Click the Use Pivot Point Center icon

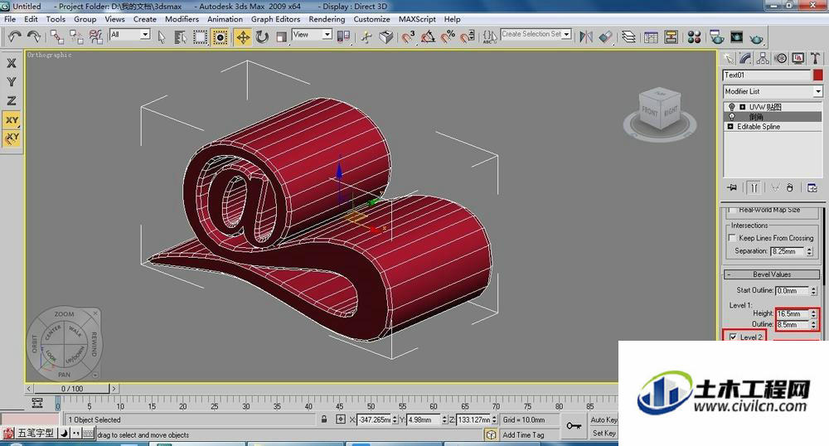click(x=344, y=36)
